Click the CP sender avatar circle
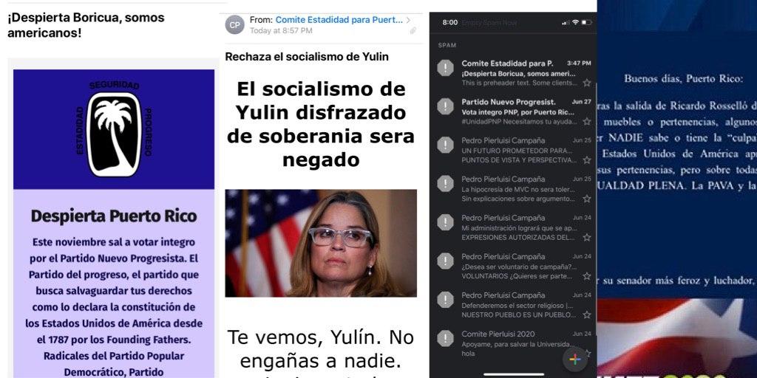 pyautogui.click(x=234, y=24)
